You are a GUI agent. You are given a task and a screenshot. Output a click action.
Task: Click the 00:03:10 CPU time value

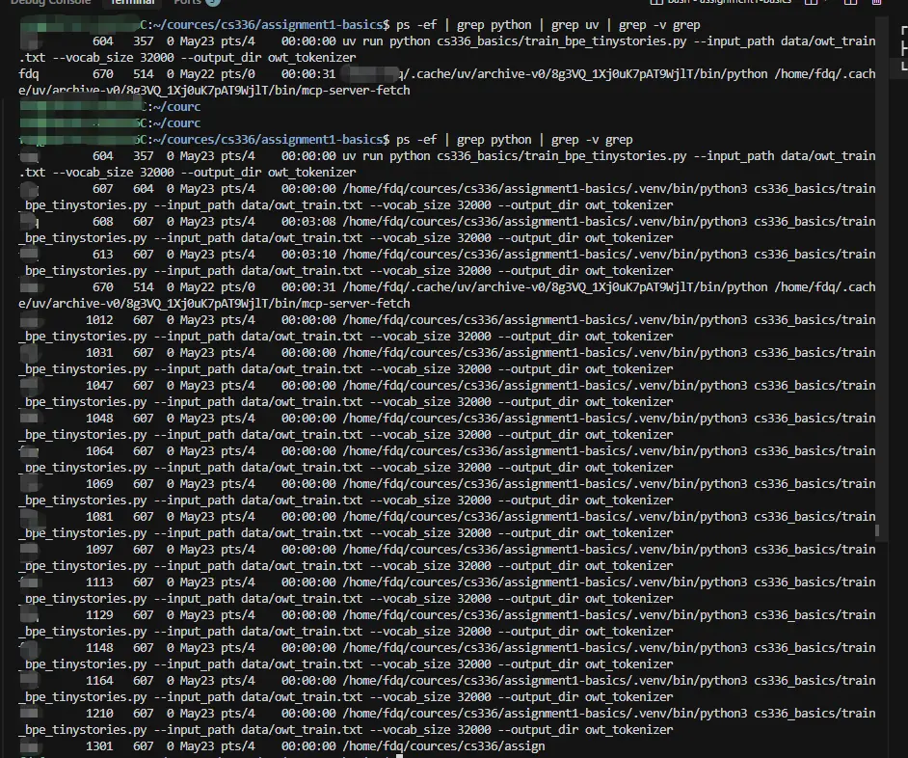[308, 255]
